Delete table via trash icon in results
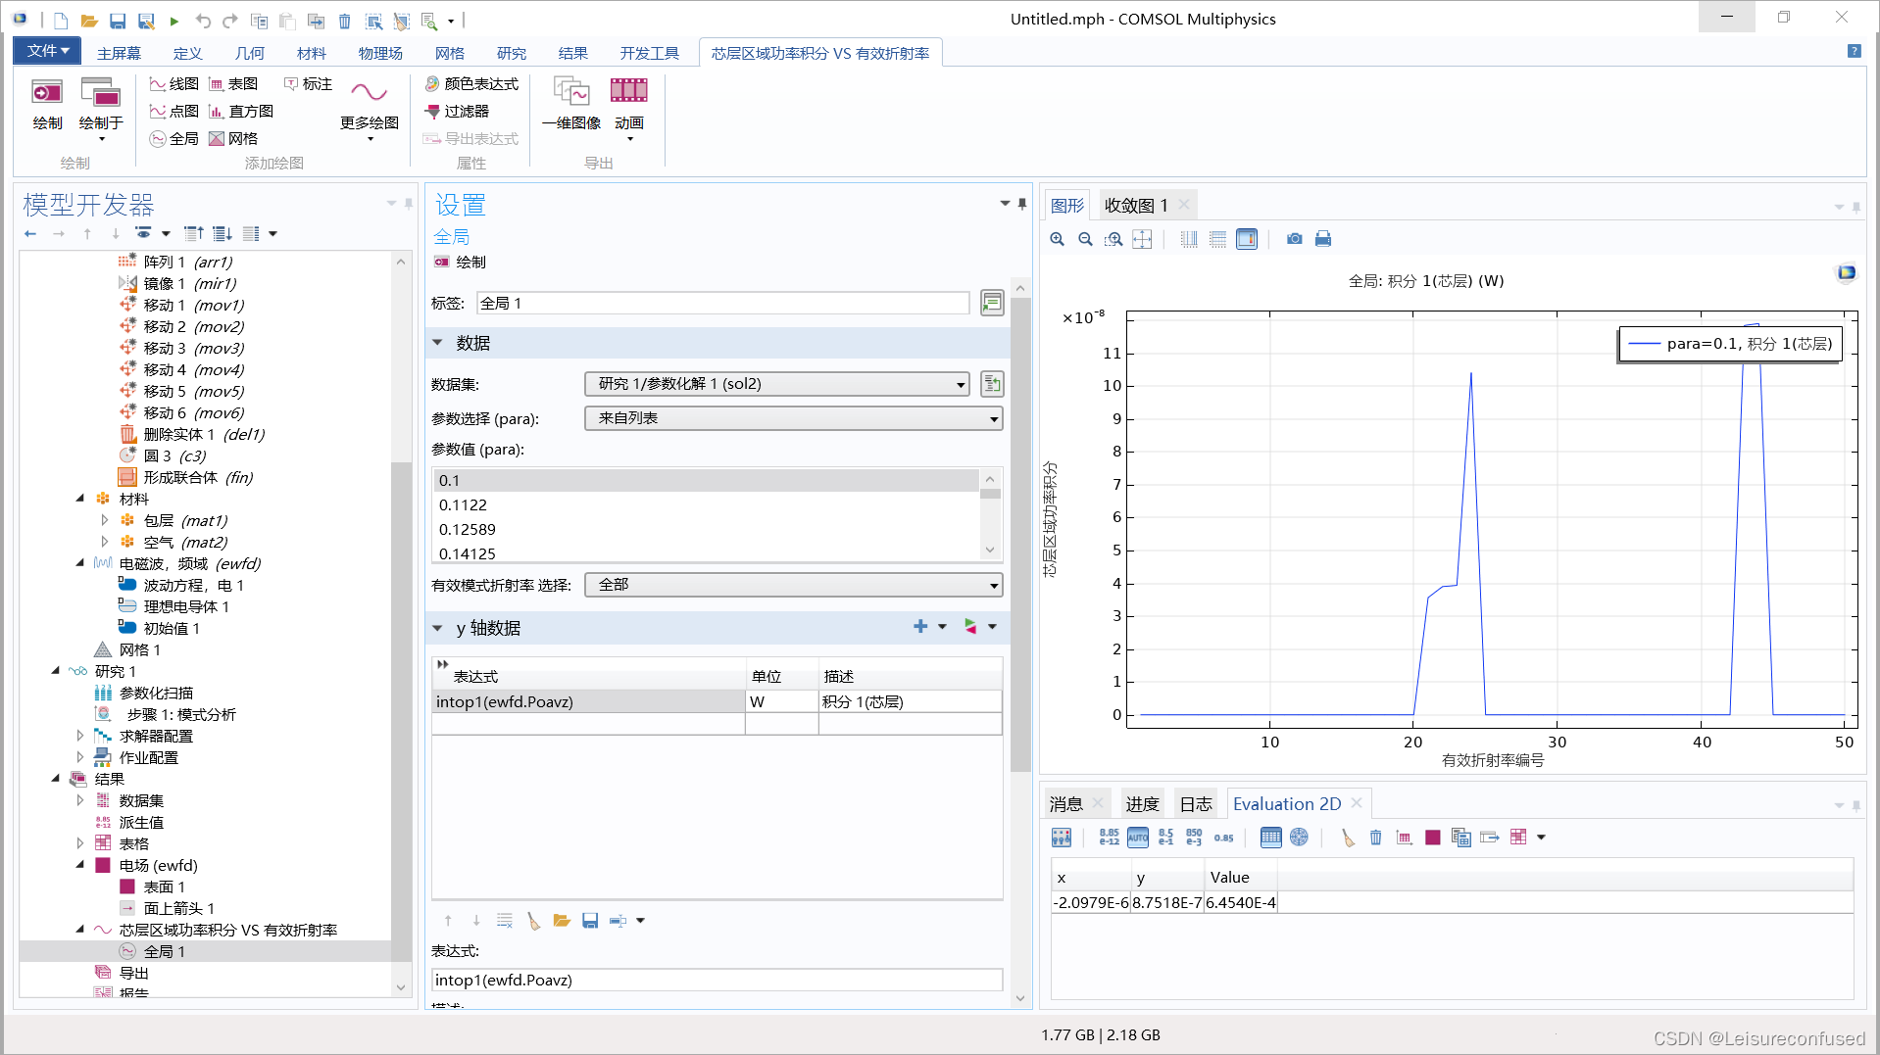Viewport: 1880px width, 1055px height. tap(1376, 838)
